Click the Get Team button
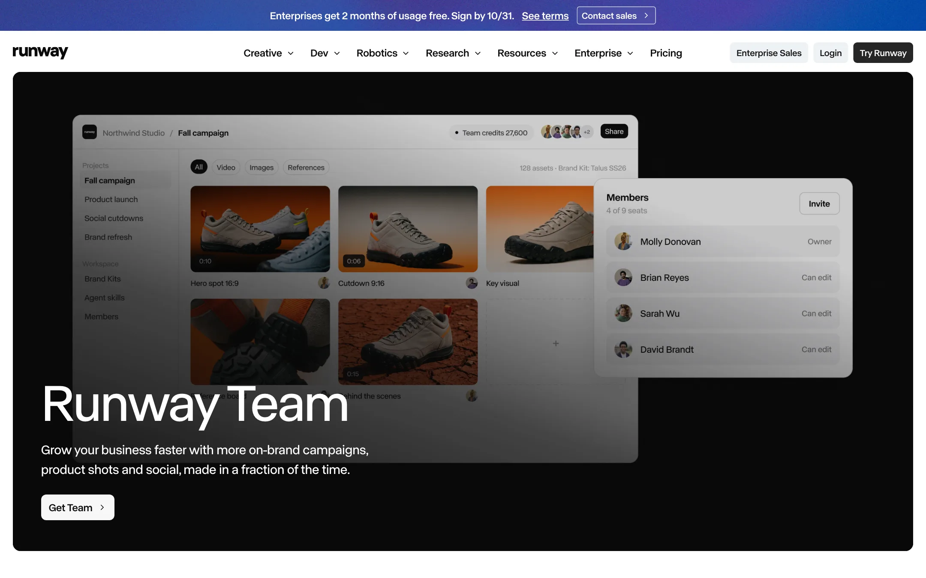This screenshot has width=926, height=578. (x=78, y=507)
